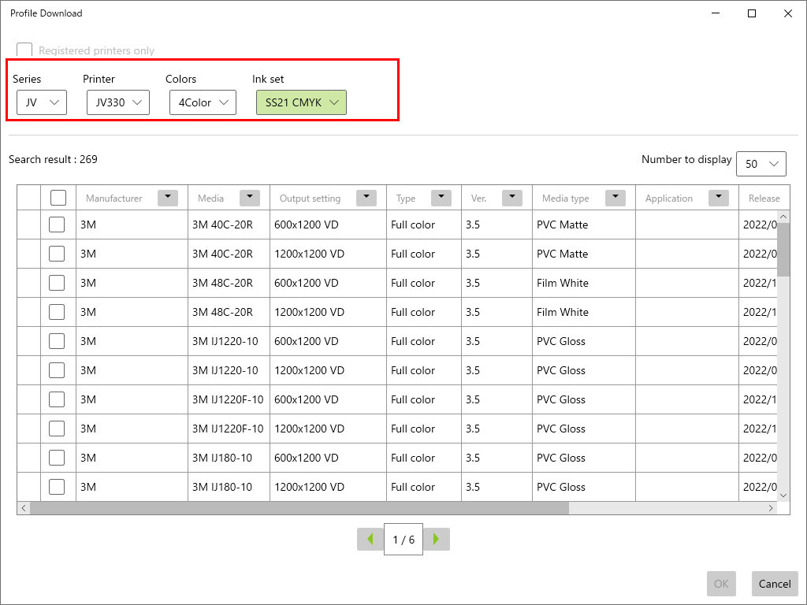Click the OK button

coord(720,583)
